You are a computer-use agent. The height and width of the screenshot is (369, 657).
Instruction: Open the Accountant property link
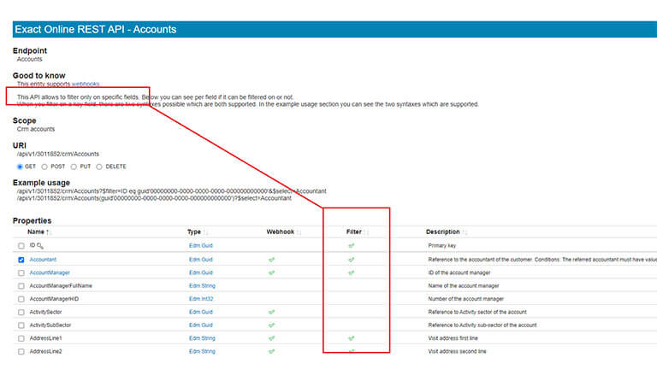pos(43,260)
